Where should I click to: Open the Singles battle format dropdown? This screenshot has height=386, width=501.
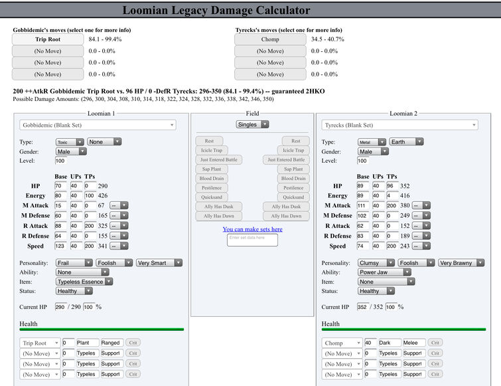(252, 124)
